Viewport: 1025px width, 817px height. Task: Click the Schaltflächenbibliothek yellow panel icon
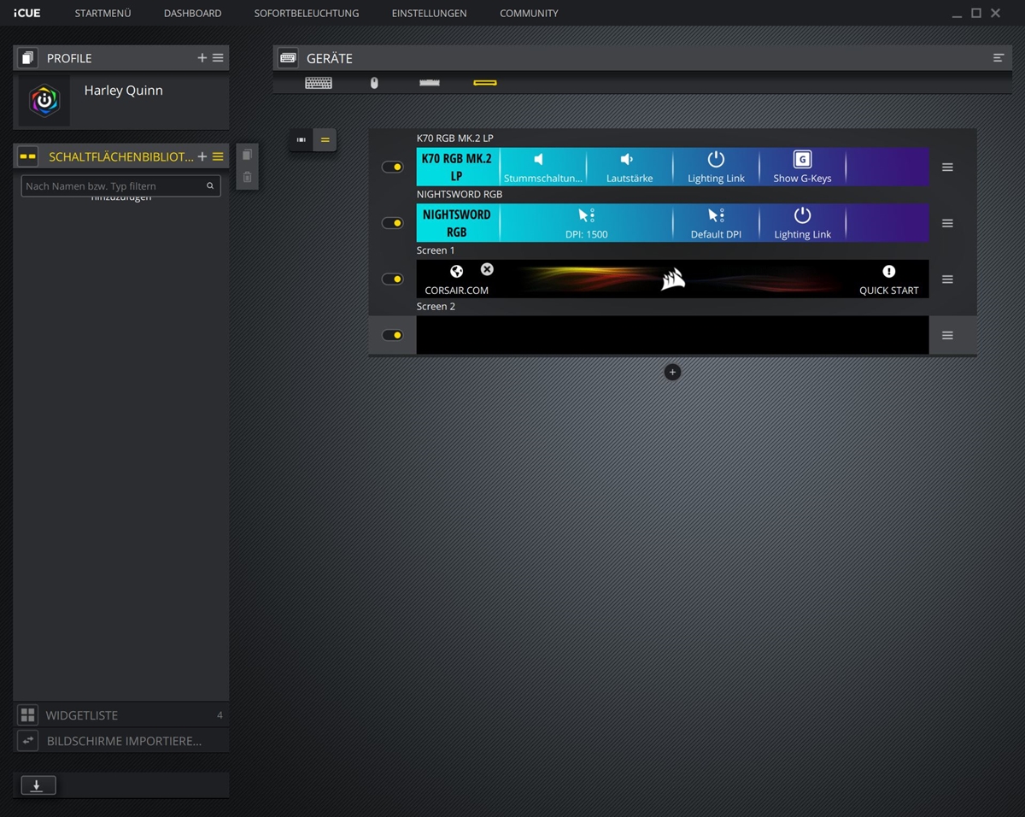coord(28,156)
